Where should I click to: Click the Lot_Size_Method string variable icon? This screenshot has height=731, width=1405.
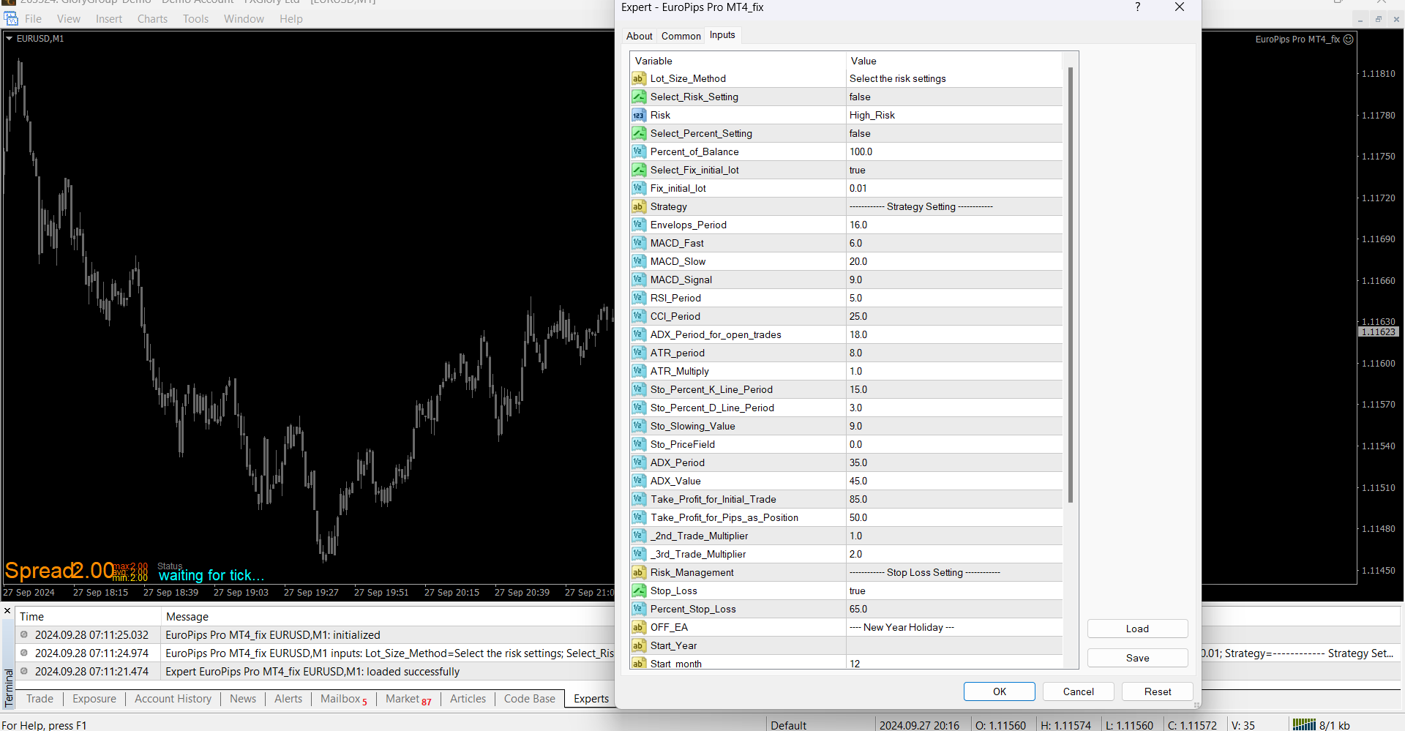pyautogui.click(x=639, y=78)
